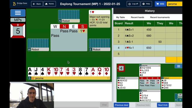Play the Queen of diamonds
Viewport: 192px width, 108px height.
[x=100, y=72]
